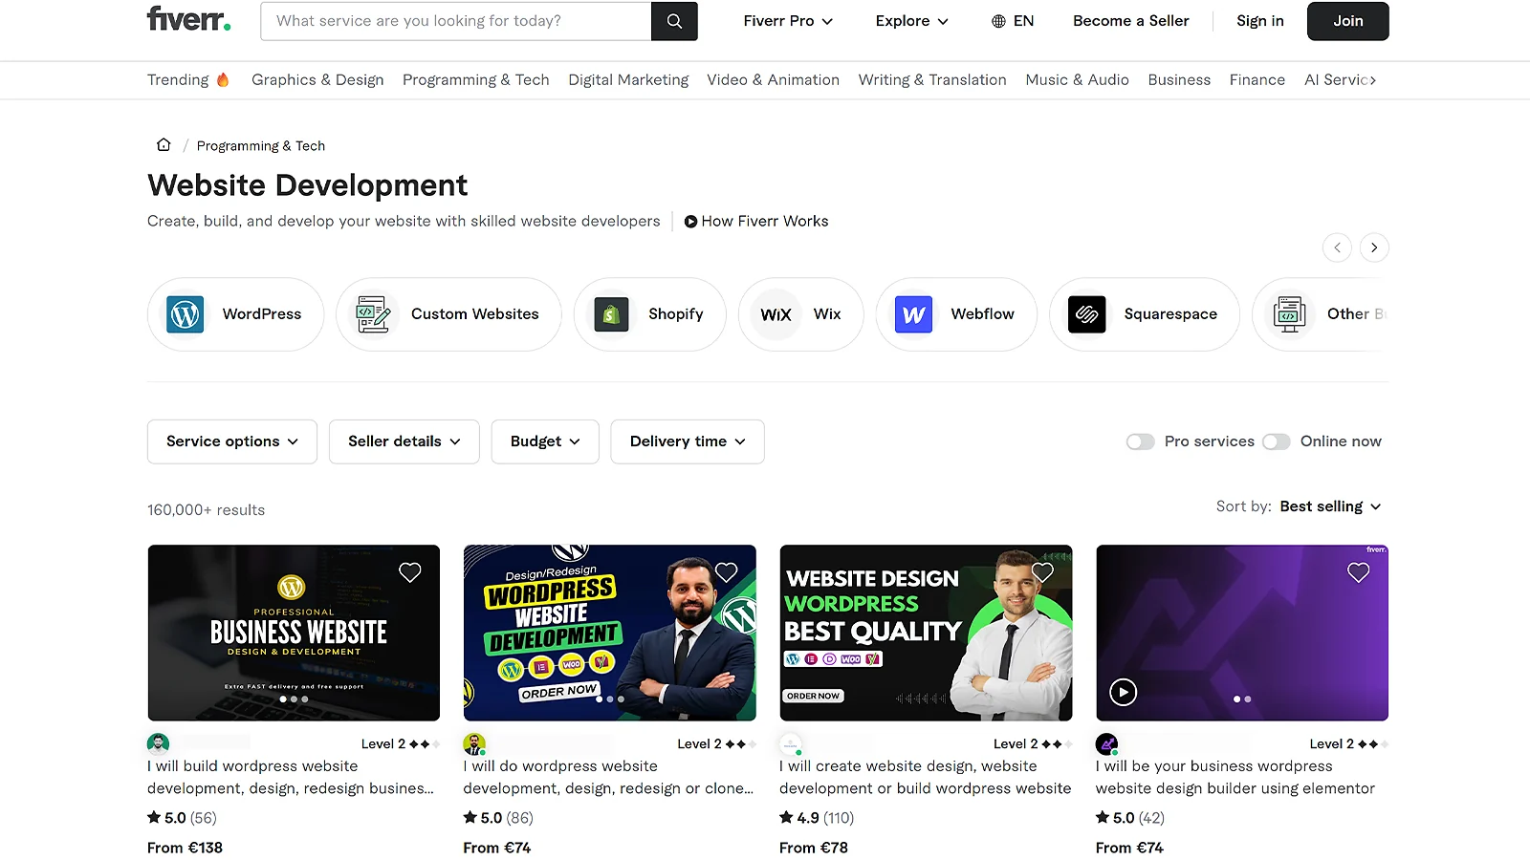Click the play icon beside How Fiverr Works
The image size is (1530, 860).
click(x=690, y=222)
